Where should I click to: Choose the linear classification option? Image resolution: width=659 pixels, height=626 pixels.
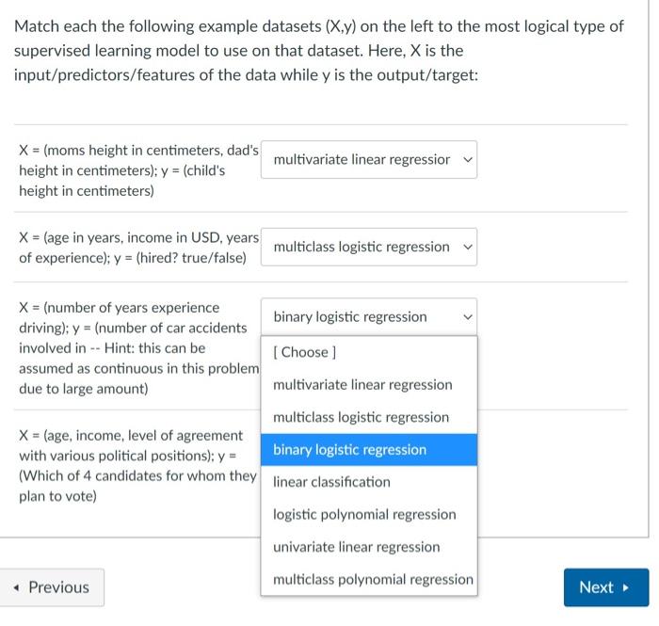pos(331,482)
